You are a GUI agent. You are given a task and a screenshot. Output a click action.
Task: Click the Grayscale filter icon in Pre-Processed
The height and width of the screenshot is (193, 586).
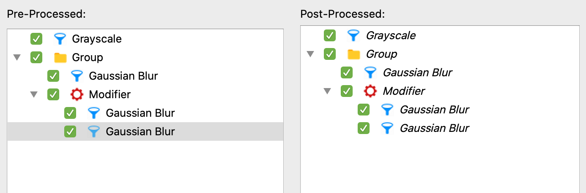pyautogui.click(x=60, y=39)
